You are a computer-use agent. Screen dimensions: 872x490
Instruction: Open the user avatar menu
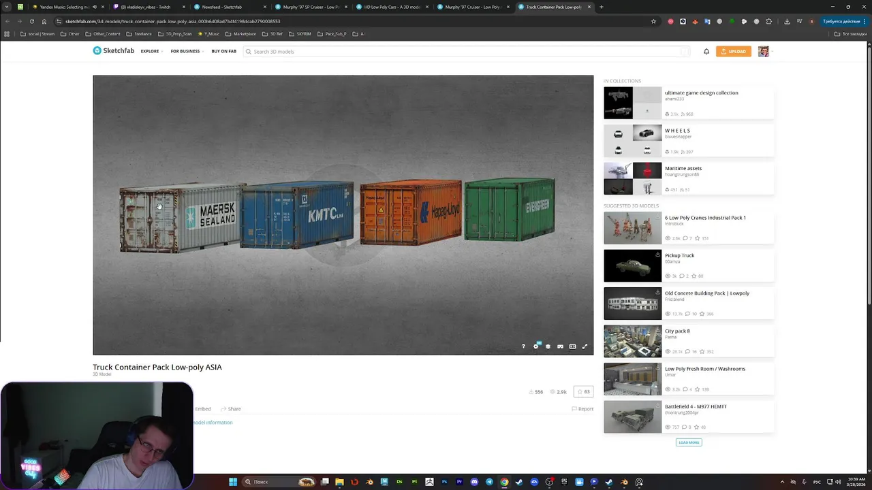[764, 51]
